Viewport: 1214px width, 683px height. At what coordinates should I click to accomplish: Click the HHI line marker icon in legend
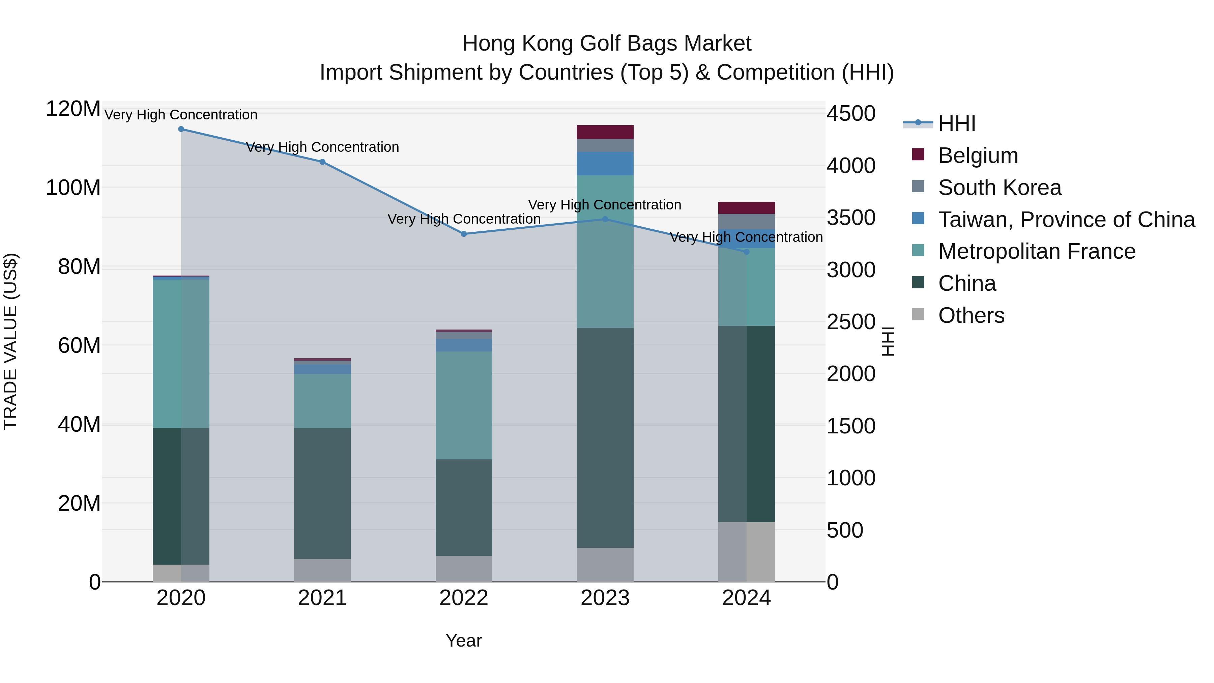[918, 123]
